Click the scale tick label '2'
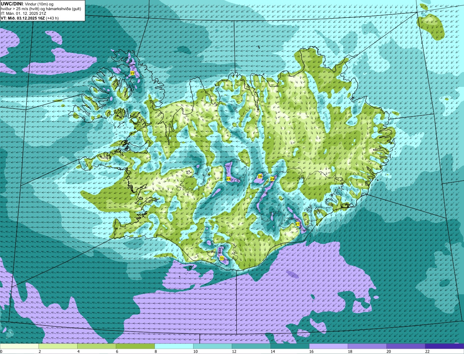 pyautogui.click(x=40, y=351)
